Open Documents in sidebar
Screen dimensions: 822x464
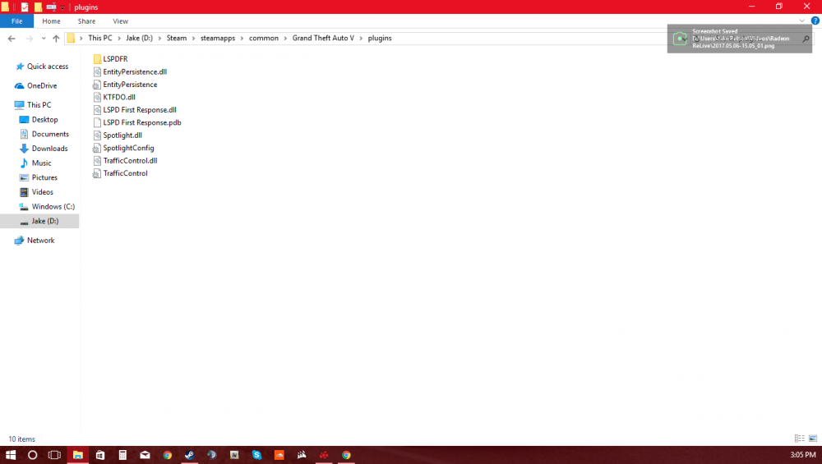[44, 134]
